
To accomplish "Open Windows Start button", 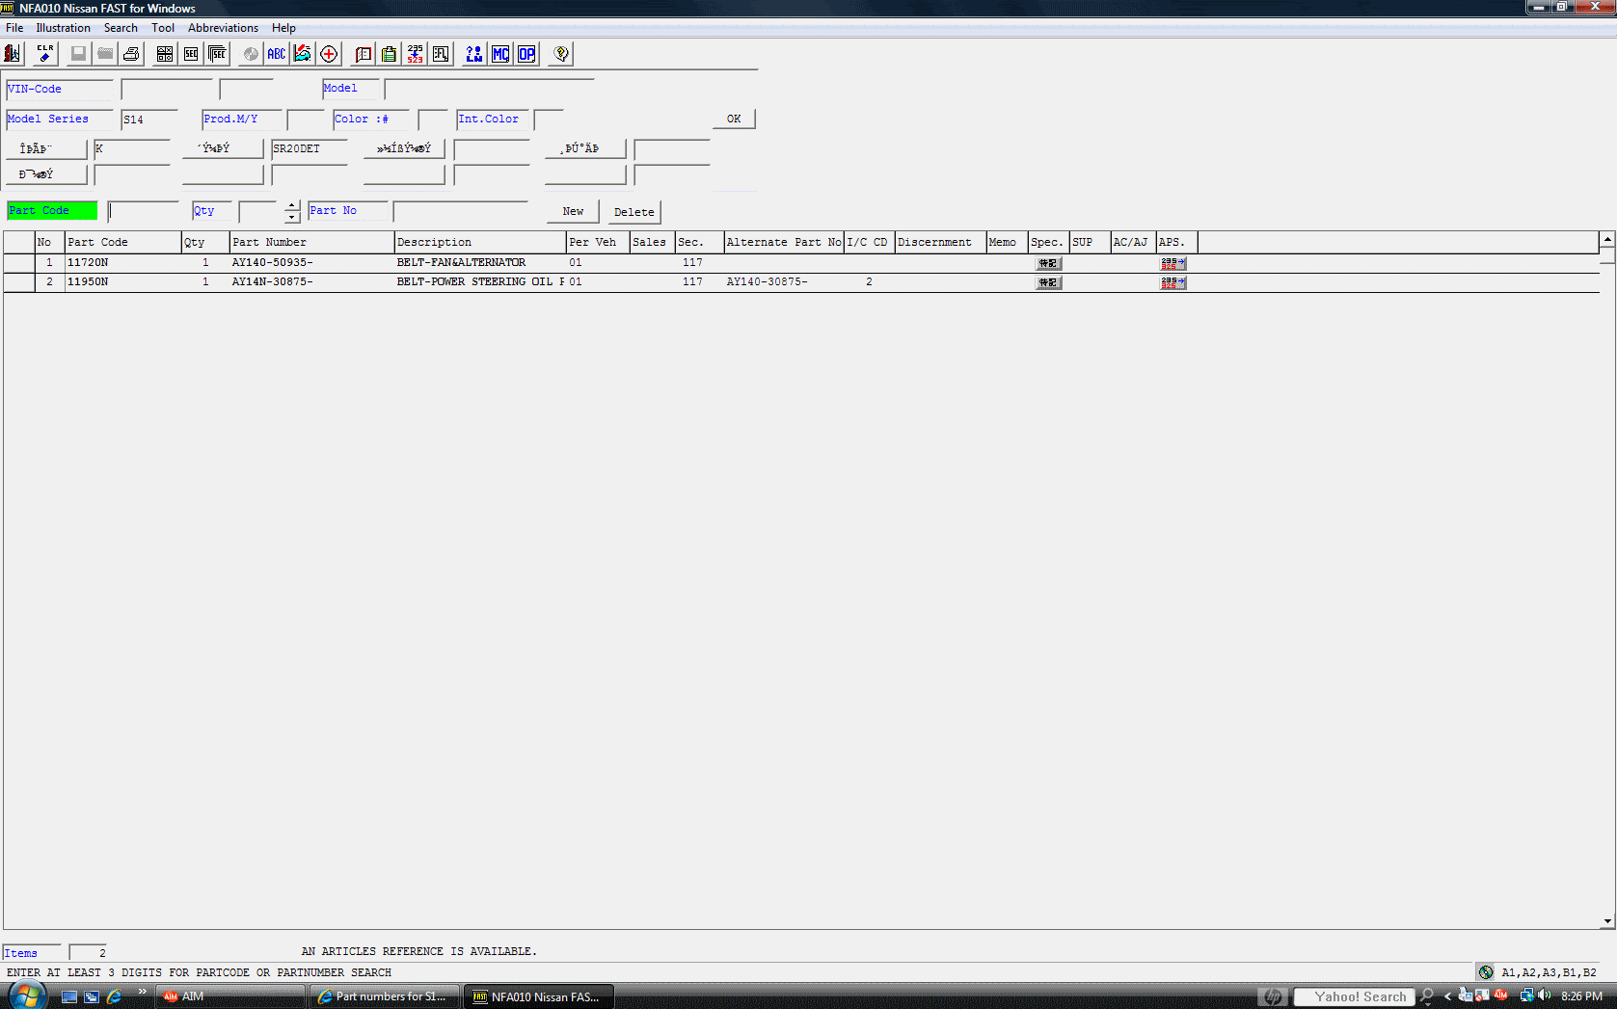I will tap(26, 996).
